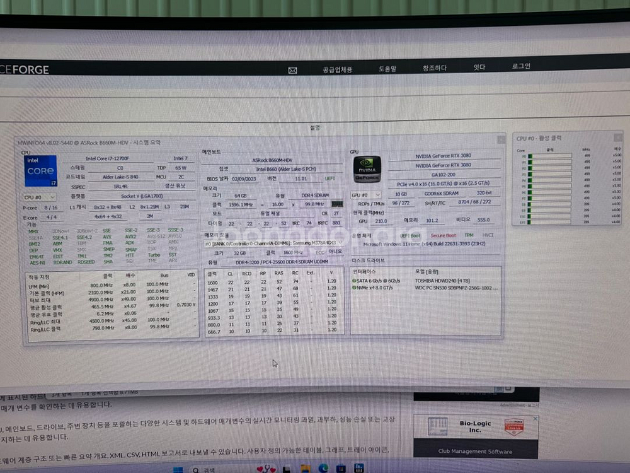Open File Explorer from the taskbar
This screenshot has width=630, height=473.
tap(305, 469)
